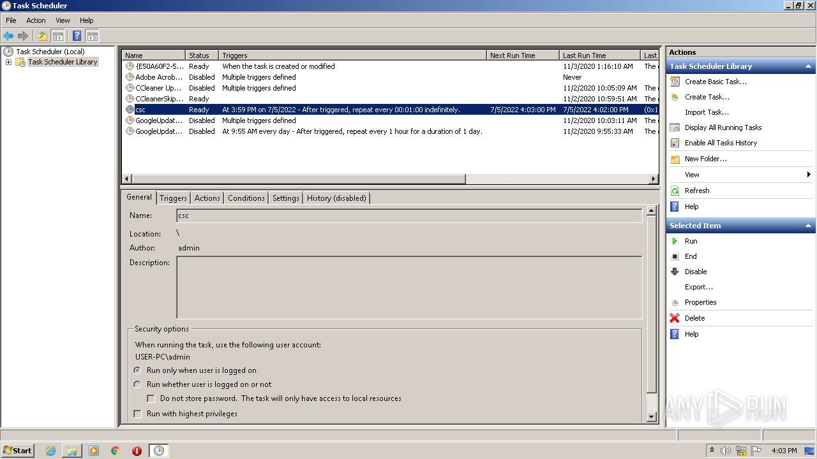Check the Do not store password option
Image resolution: width=817 pixels, height=459 pixels.
click(x=151, y=398)
